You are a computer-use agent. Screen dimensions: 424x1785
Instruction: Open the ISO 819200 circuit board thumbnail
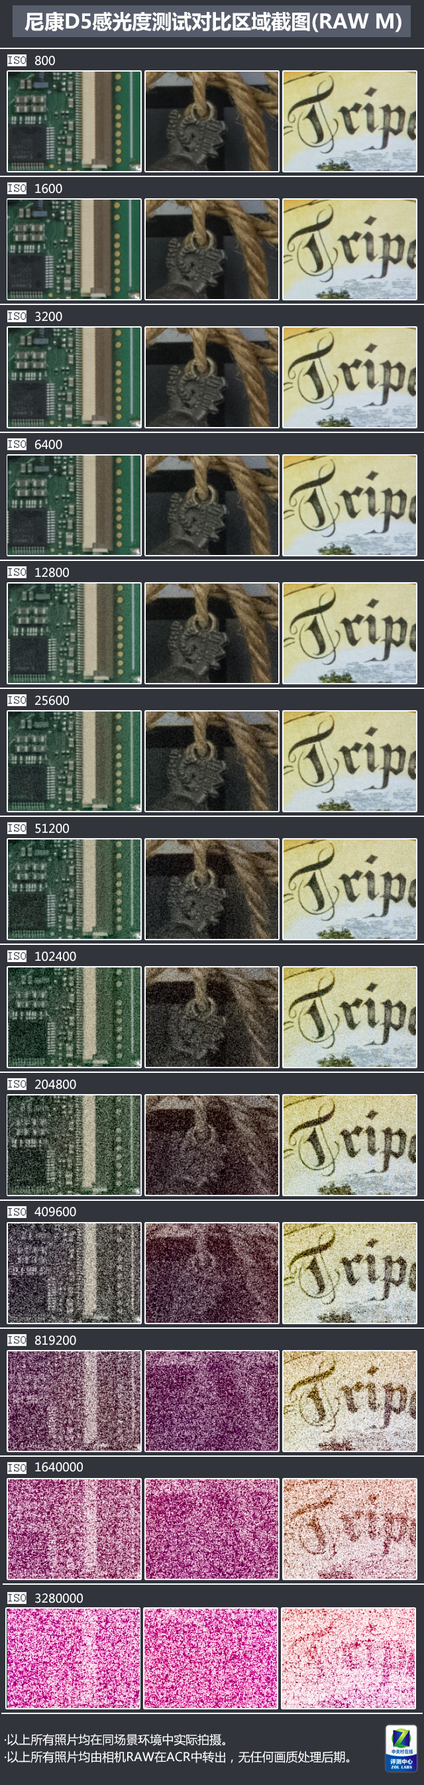pos(74,1400)
